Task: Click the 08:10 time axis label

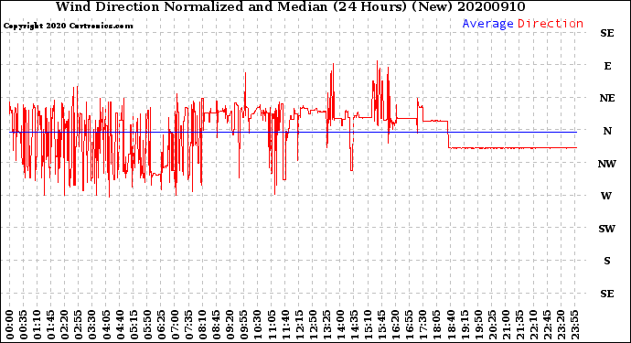Action: (202, 325)
